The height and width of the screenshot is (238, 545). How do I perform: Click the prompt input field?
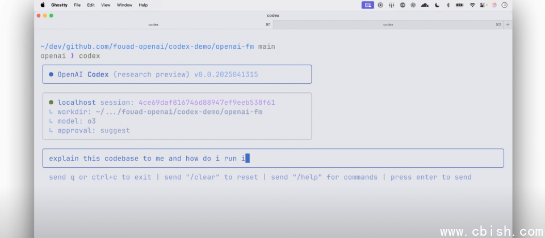(x=273, y=159)
